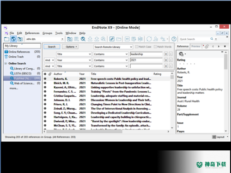Click the Search button
Image resolution: width=231 pixels, height=173 pixels.
[52, 47]
